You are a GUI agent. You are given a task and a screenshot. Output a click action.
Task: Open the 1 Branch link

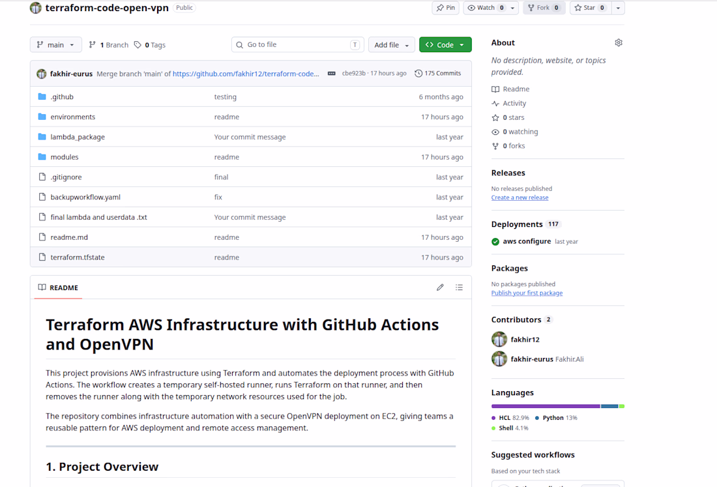pos(109,45)
